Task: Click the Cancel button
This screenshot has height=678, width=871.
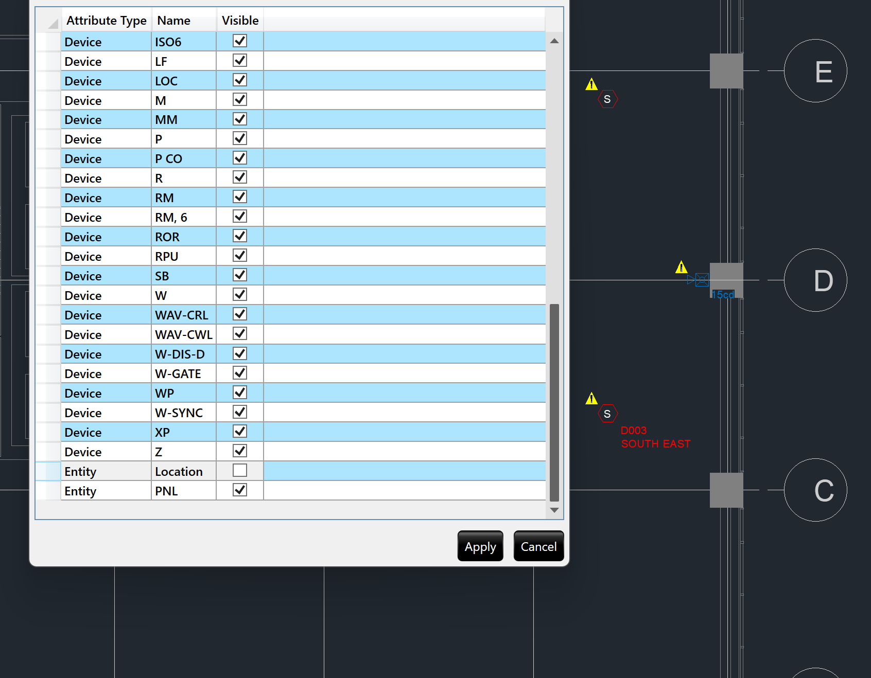Action: [x=538, y=546]
